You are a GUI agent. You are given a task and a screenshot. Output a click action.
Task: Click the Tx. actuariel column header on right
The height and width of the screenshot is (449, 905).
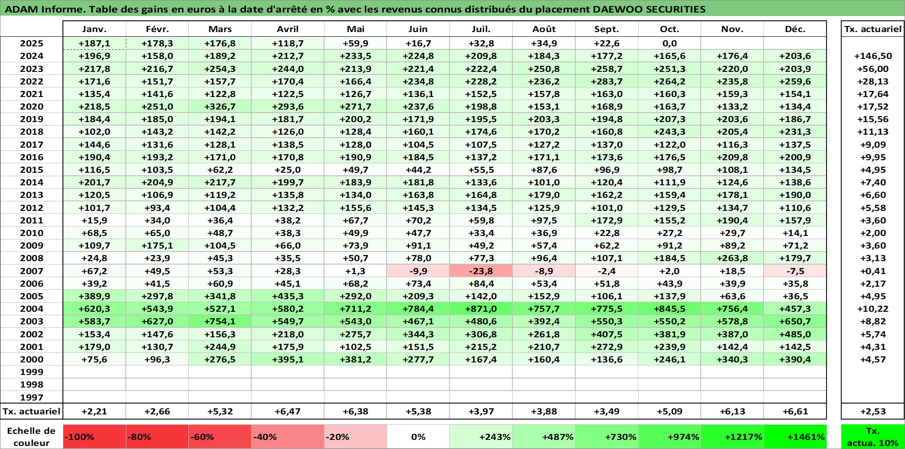(873, 29)
